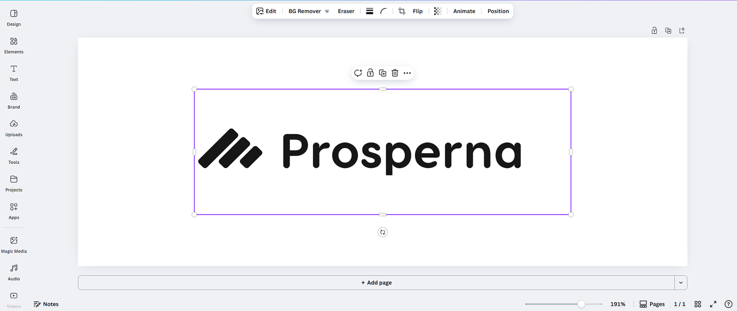This screenshot has width=737, height=311.
Task: Open the Position panel
Action: 498,11
